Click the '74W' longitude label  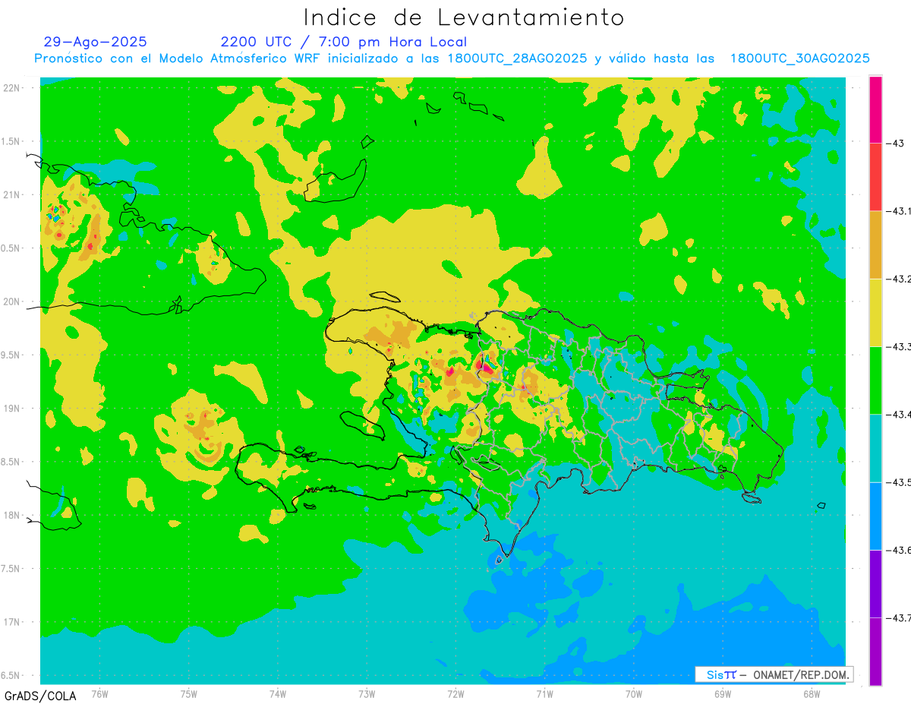click(x=277, y=693)
